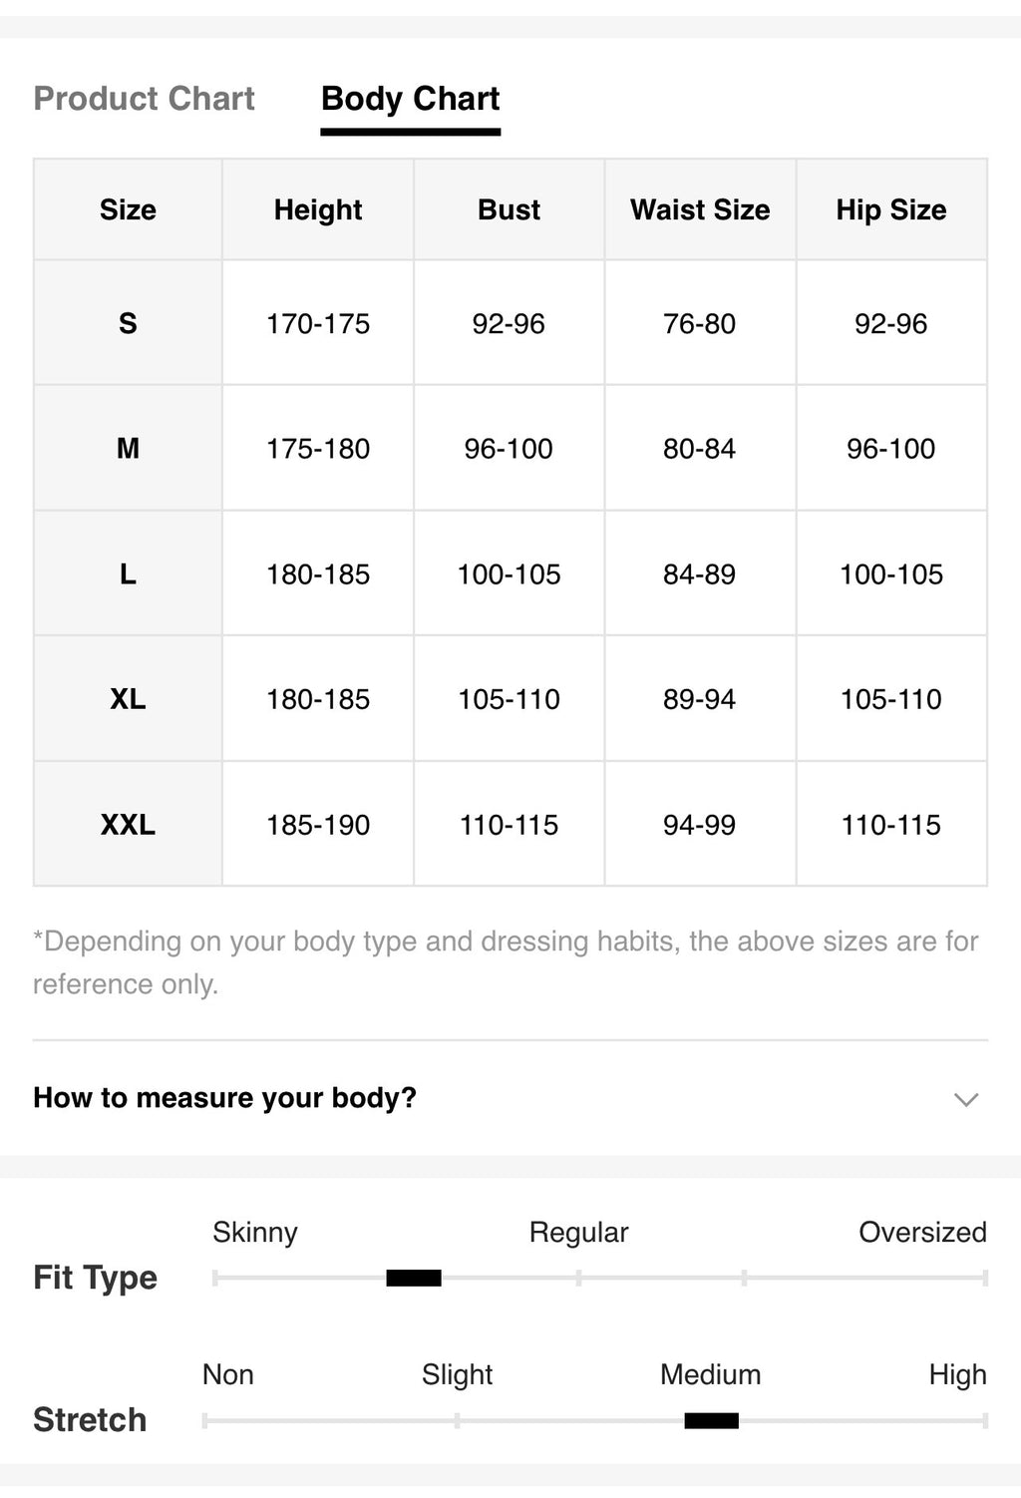Click the Stretch slider marker
The height and width of the screenshot is (1498, 1021).
712,1420
